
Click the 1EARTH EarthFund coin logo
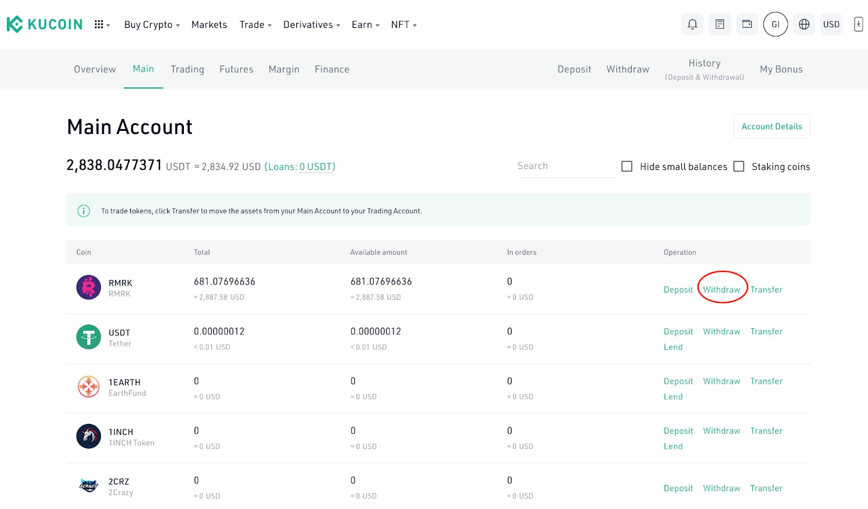point(88,387)
